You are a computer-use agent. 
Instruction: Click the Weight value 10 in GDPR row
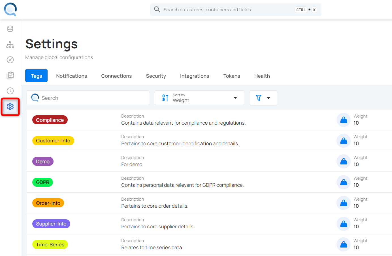pos(356,185)
